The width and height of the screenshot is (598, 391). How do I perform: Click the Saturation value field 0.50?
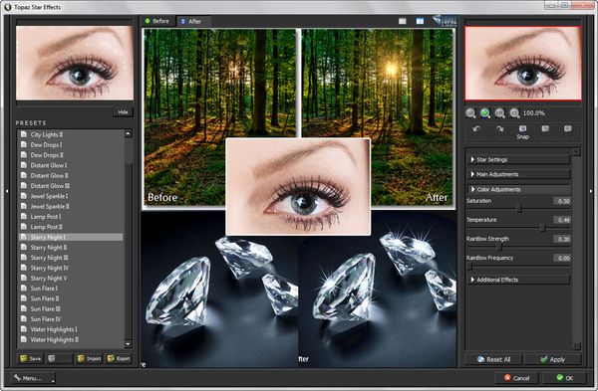click(x=562, y=201)
